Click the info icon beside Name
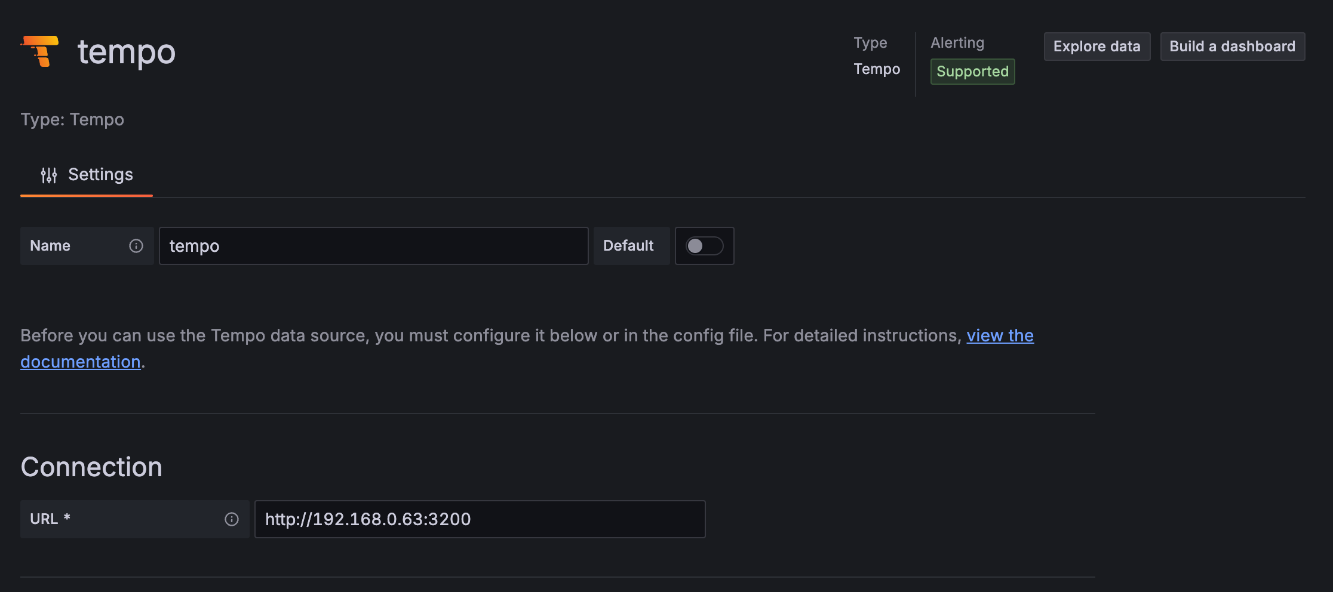 point(136,246)
